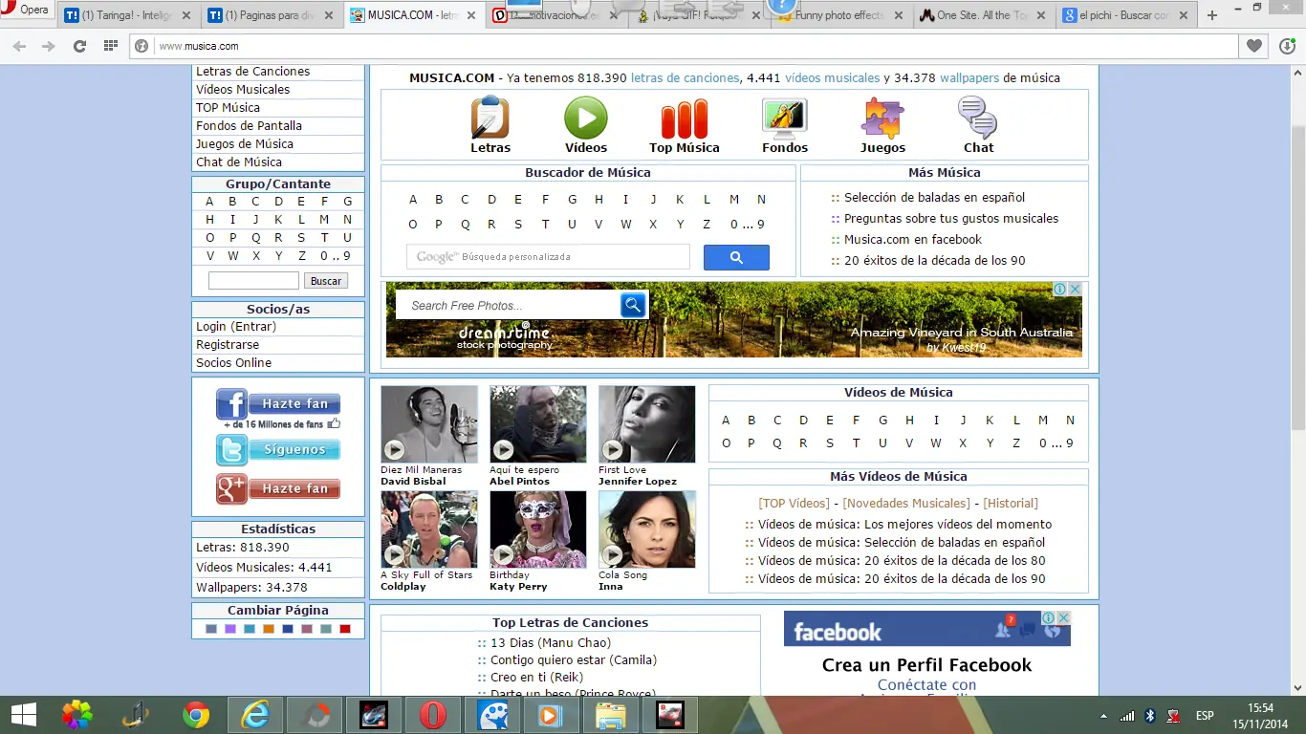Viewport: 1306px width, 734px height.
Task: Close the MUSICA.COM tab
Action: [x=473, y=15]
